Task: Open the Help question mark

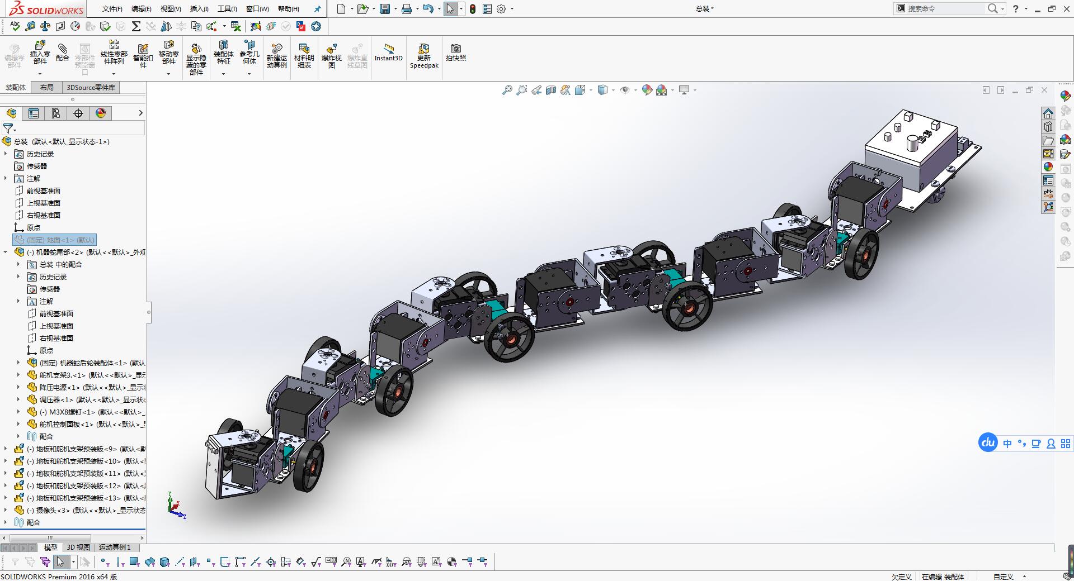Action: 1016,9
